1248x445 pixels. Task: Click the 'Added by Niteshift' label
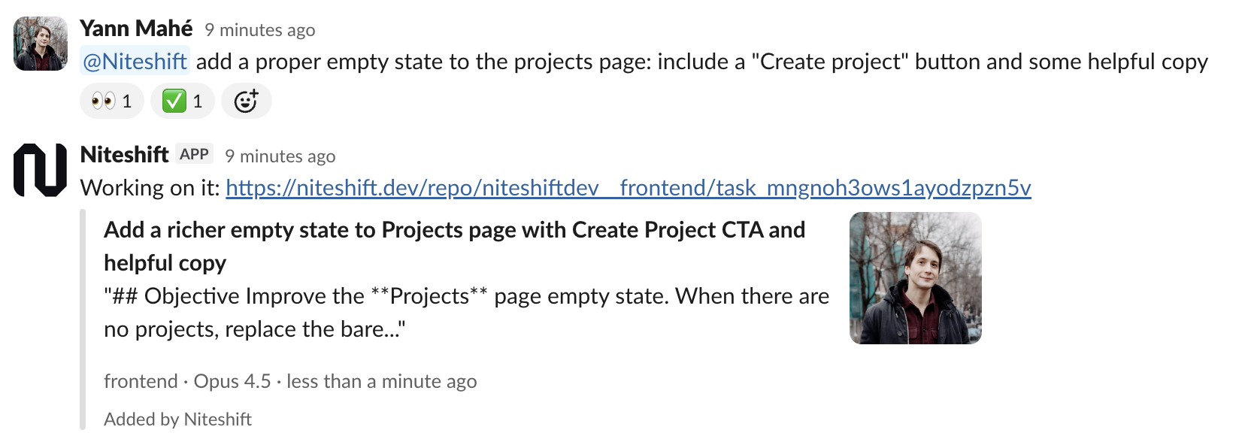tap(177, 419)
